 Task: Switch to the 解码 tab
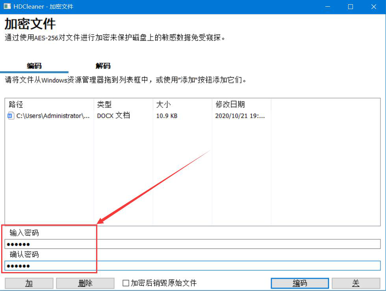point(103,66)
